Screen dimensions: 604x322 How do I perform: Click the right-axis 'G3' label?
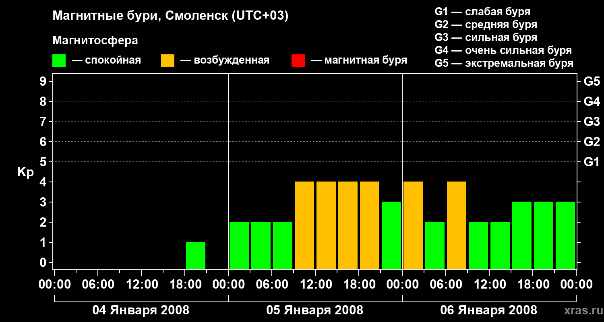(592, 122)
